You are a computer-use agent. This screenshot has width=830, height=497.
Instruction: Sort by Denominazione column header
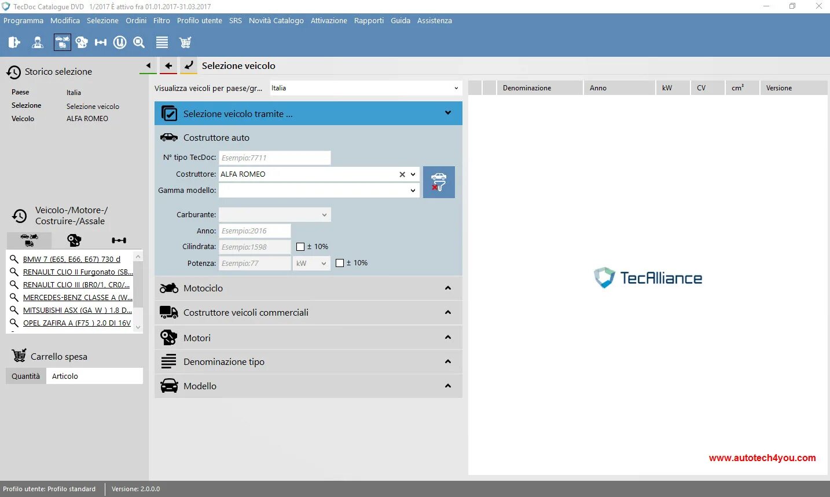539,88
